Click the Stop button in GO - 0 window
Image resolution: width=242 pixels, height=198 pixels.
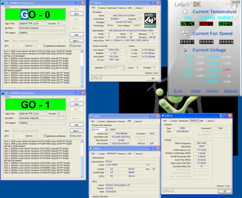(76, 14)
